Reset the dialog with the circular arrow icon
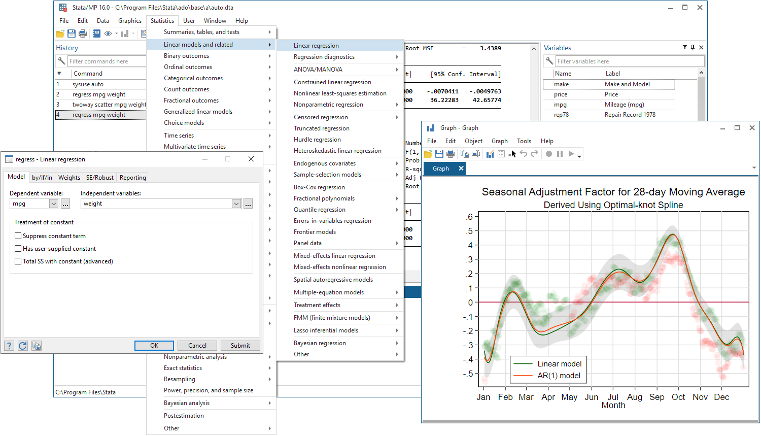This screenshot has height=436, width=761. (x=22, y=346)
